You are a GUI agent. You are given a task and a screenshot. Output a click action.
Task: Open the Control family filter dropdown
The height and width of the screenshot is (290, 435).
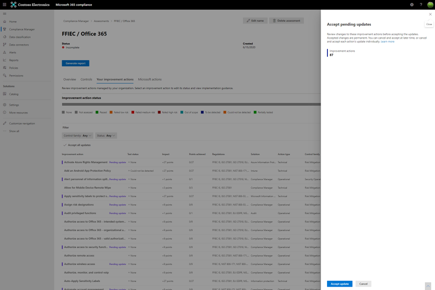tap(78, 136)
